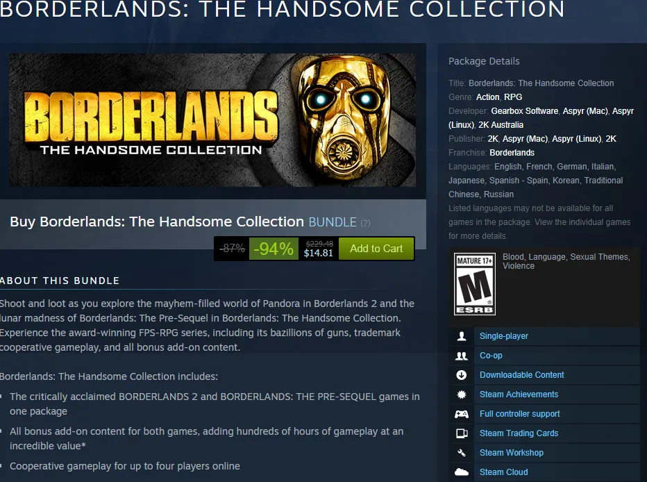Click the Downloadable Content download icon
Image resolution: width=647 pixels, height=482 pixels.
click(x=462, y=375)
